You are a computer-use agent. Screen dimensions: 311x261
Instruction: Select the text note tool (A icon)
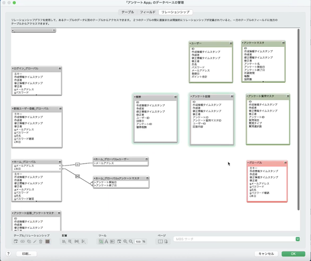[x=107, y=242]
